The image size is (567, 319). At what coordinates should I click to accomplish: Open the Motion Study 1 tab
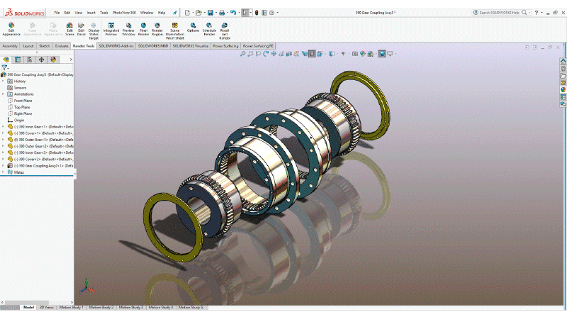pyautogui.click(x=72, y=308)
